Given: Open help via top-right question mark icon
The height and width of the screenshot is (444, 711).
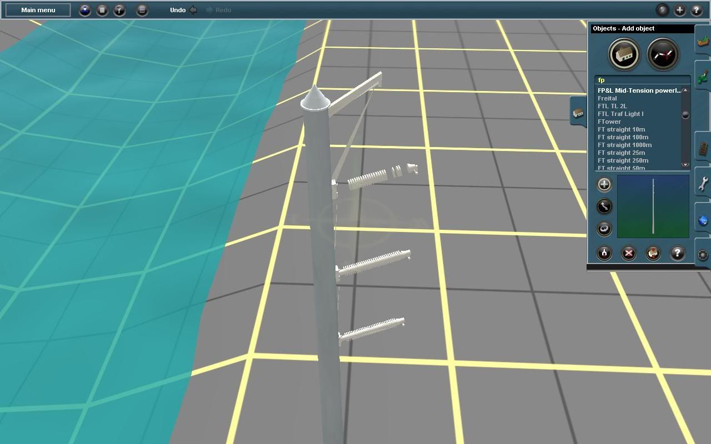Looking at the screenshot, I should (697, 10).
